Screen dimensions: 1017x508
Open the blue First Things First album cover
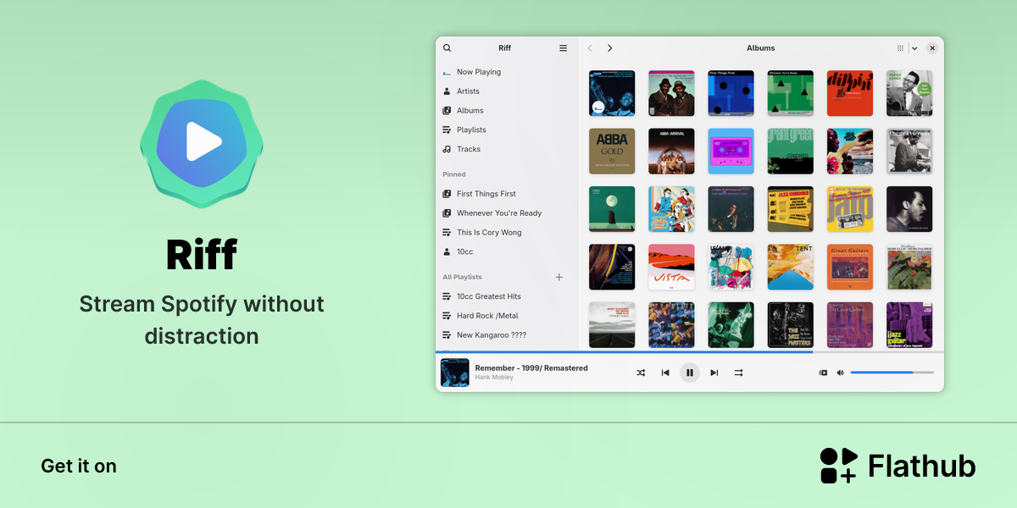[731, 93]
